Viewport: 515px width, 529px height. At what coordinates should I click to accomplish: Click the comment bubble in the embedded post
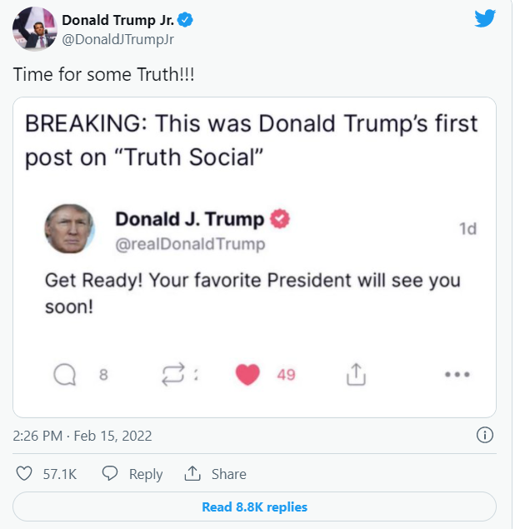coord(64,375)
